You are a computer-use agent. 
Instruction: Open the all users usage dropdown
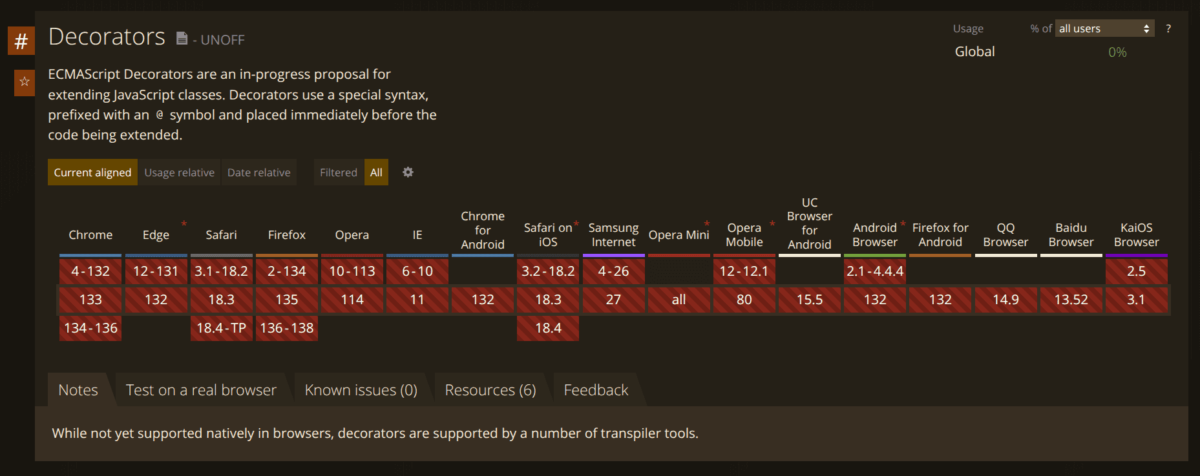coord(1104,28)
